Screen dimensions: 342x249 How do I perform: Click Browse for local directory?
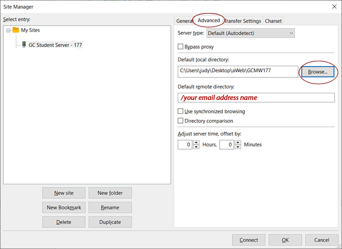(x=318, y=72)
